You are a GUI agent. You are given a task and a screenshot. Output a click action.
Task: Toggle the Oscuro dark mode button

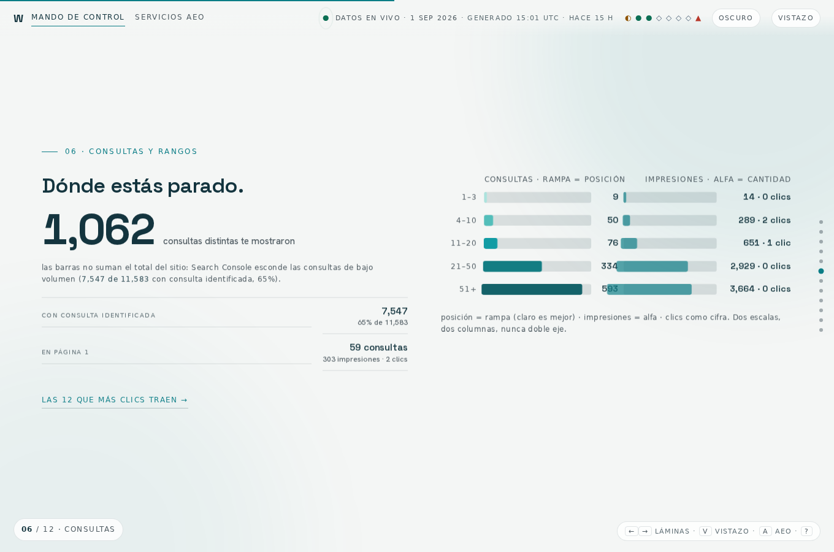coord(736,18)
